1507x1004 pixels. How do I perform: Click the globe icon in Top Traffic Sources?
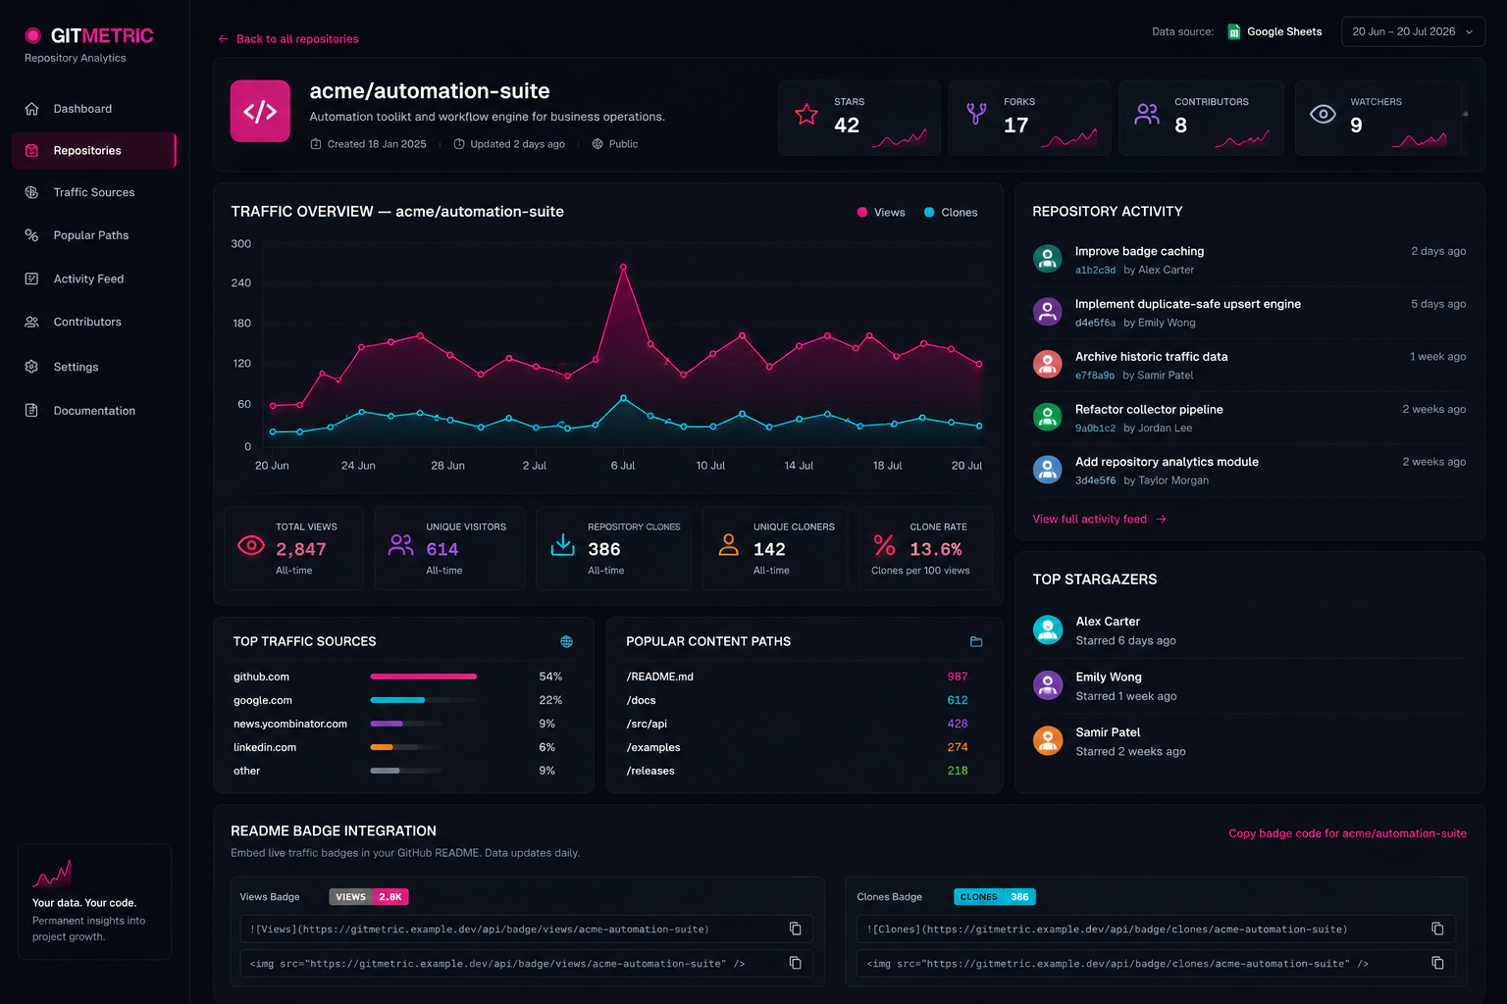(x=566, y=641)
